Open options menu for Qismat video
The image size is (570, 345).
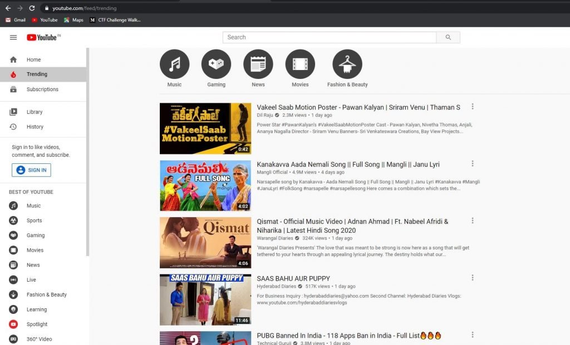(x=473, y=221)
